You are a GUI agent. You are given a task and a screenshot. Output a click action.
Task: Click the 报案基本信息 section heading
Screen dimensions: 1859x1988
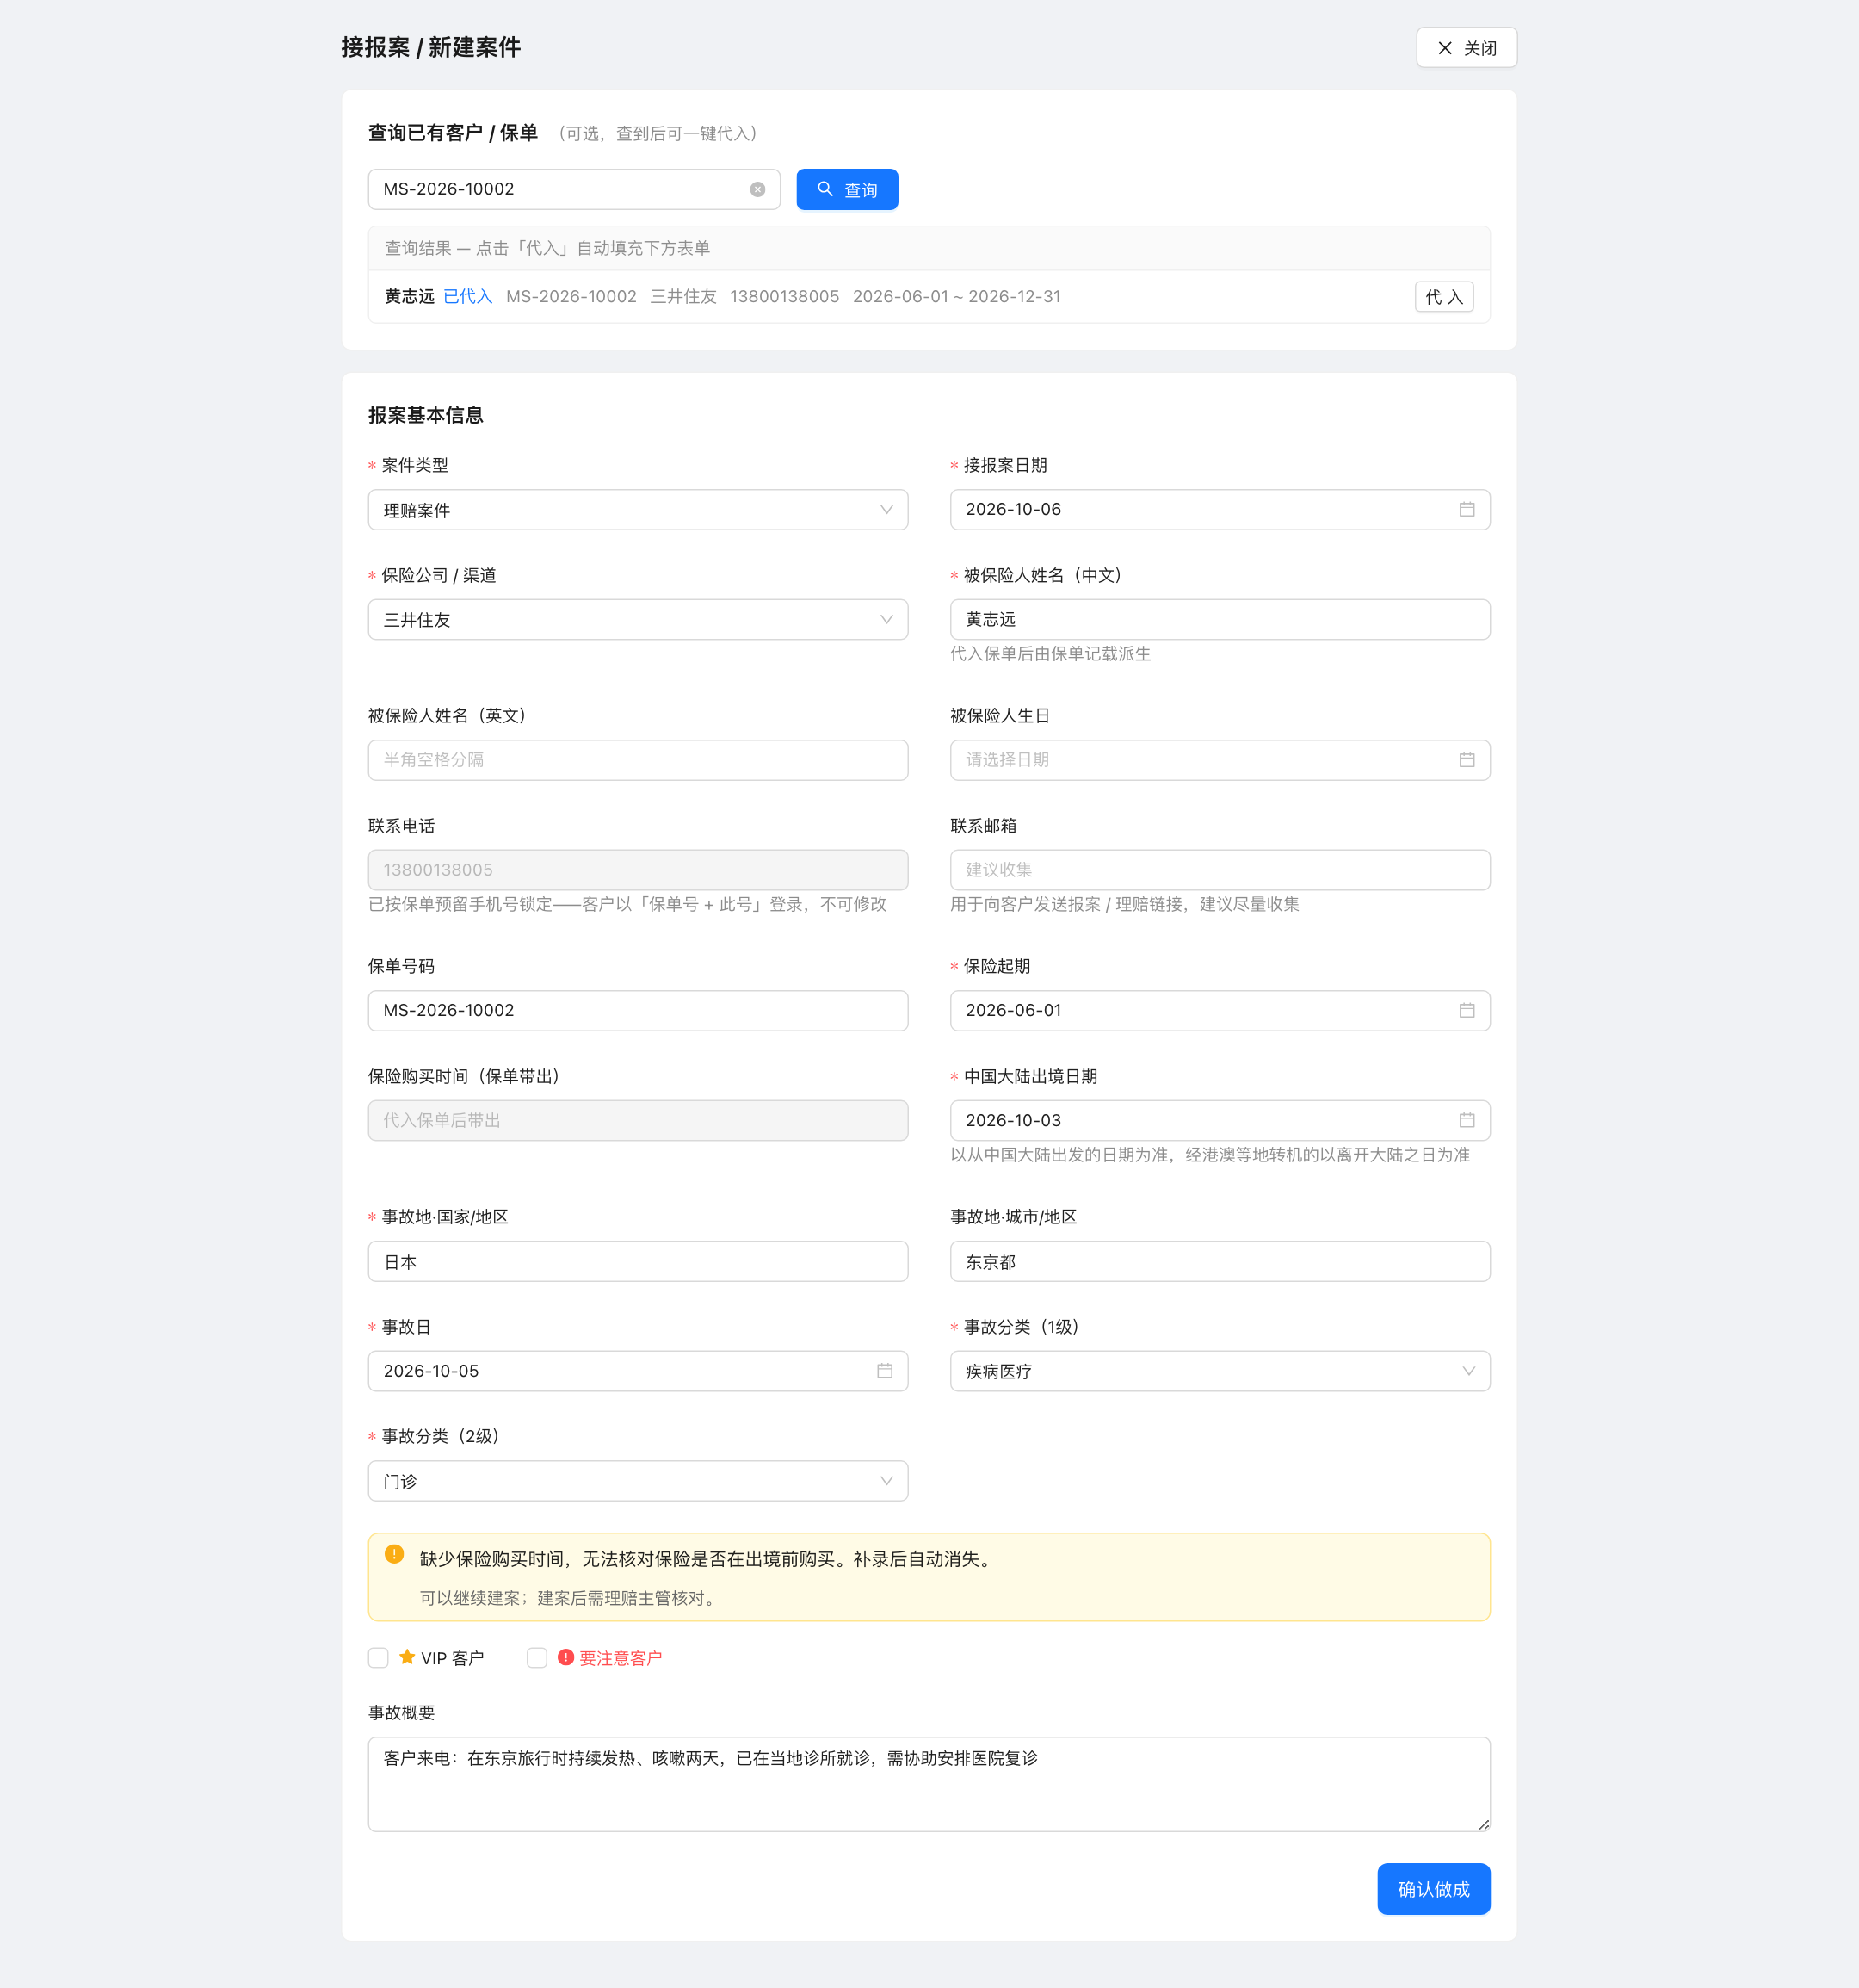click(x=426, y=415)
